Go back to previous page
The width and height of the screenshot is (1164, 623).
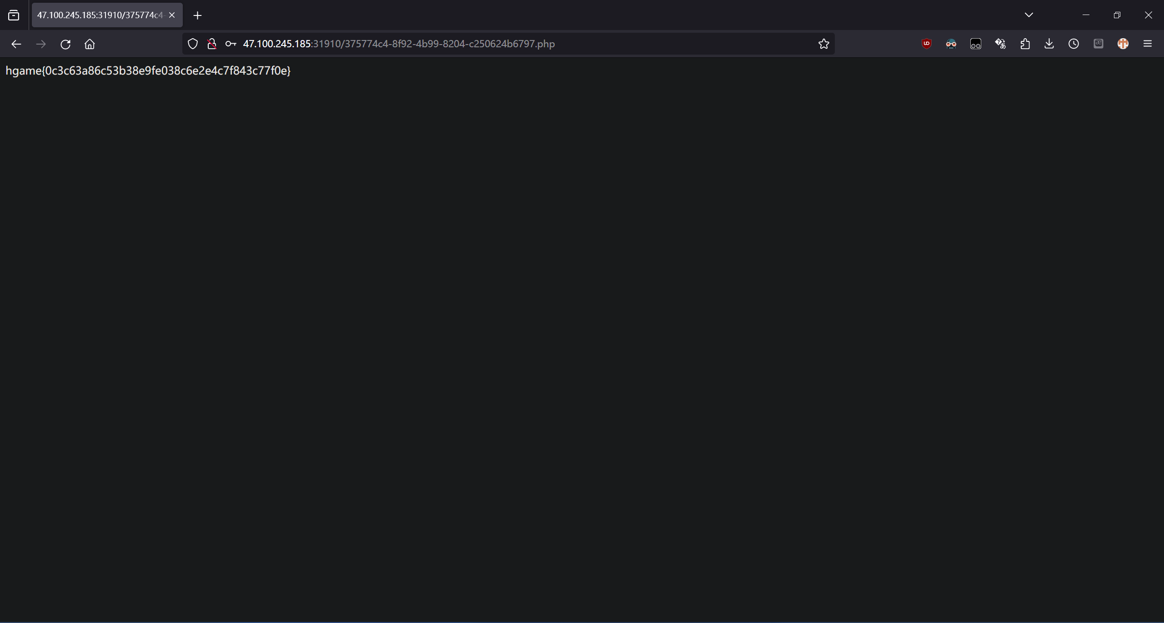16,44
